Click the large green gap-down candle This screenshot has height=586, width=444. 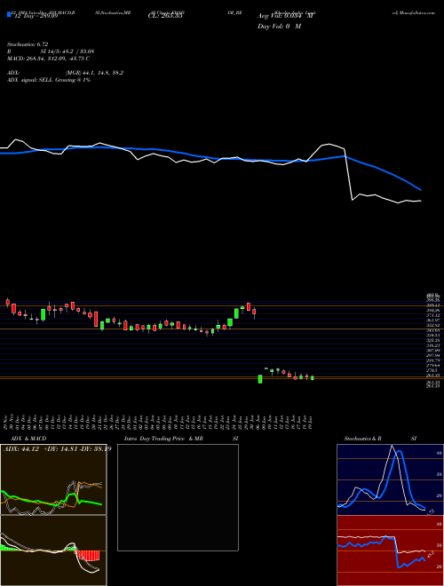pos(260,379)
